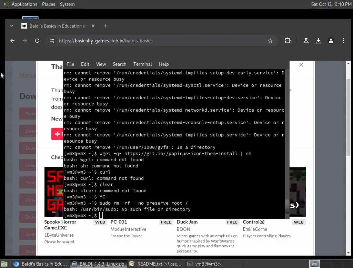This screenshot has height=268, width=353.
Task: Bookmark this page with the star icon
Action: pyautogui.click(x=270, y=41)
